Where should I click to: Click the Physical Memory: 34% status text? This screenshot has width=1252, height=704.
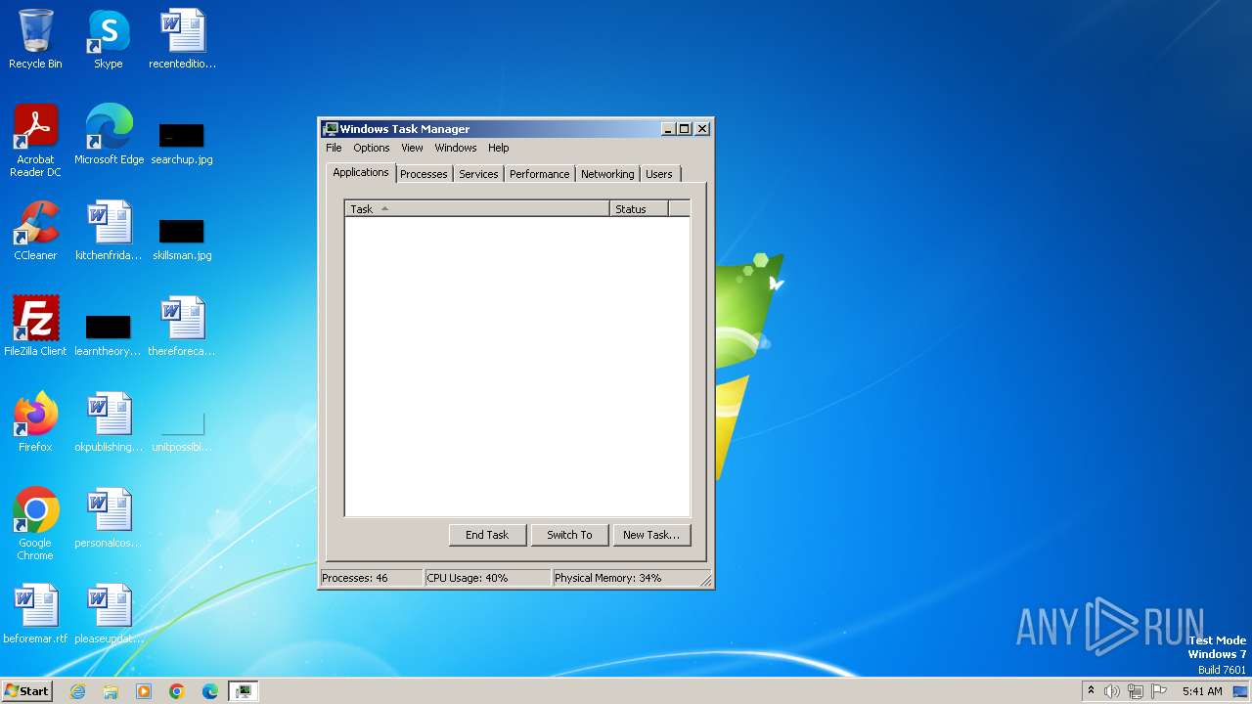(x=607, y=578)
